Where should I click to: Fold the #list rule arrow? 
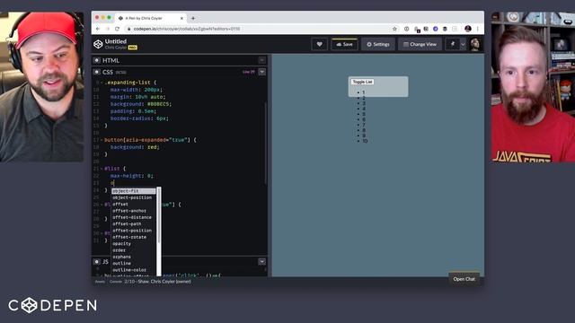102,169
